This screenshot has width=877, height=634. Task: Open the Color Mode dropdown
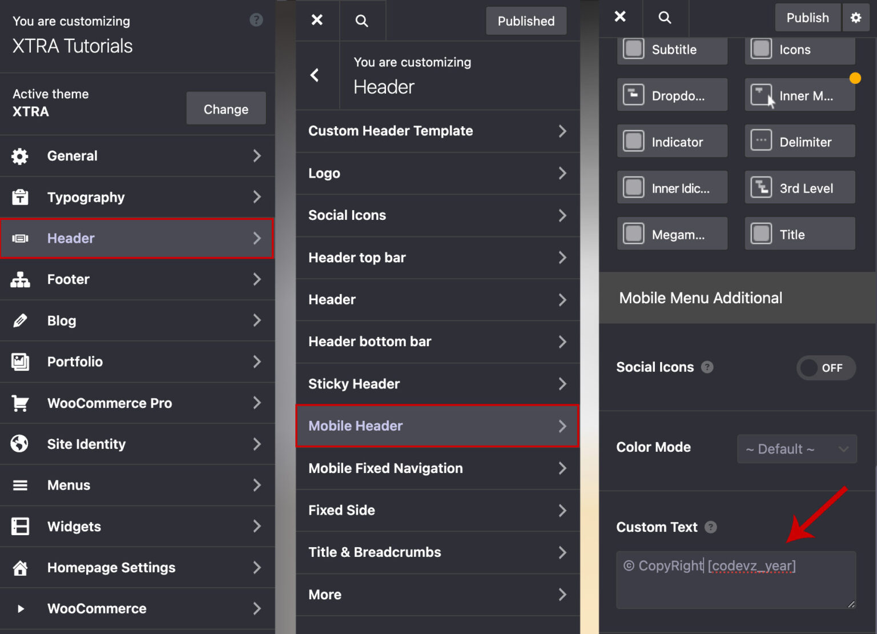click(x=796, y=449)
